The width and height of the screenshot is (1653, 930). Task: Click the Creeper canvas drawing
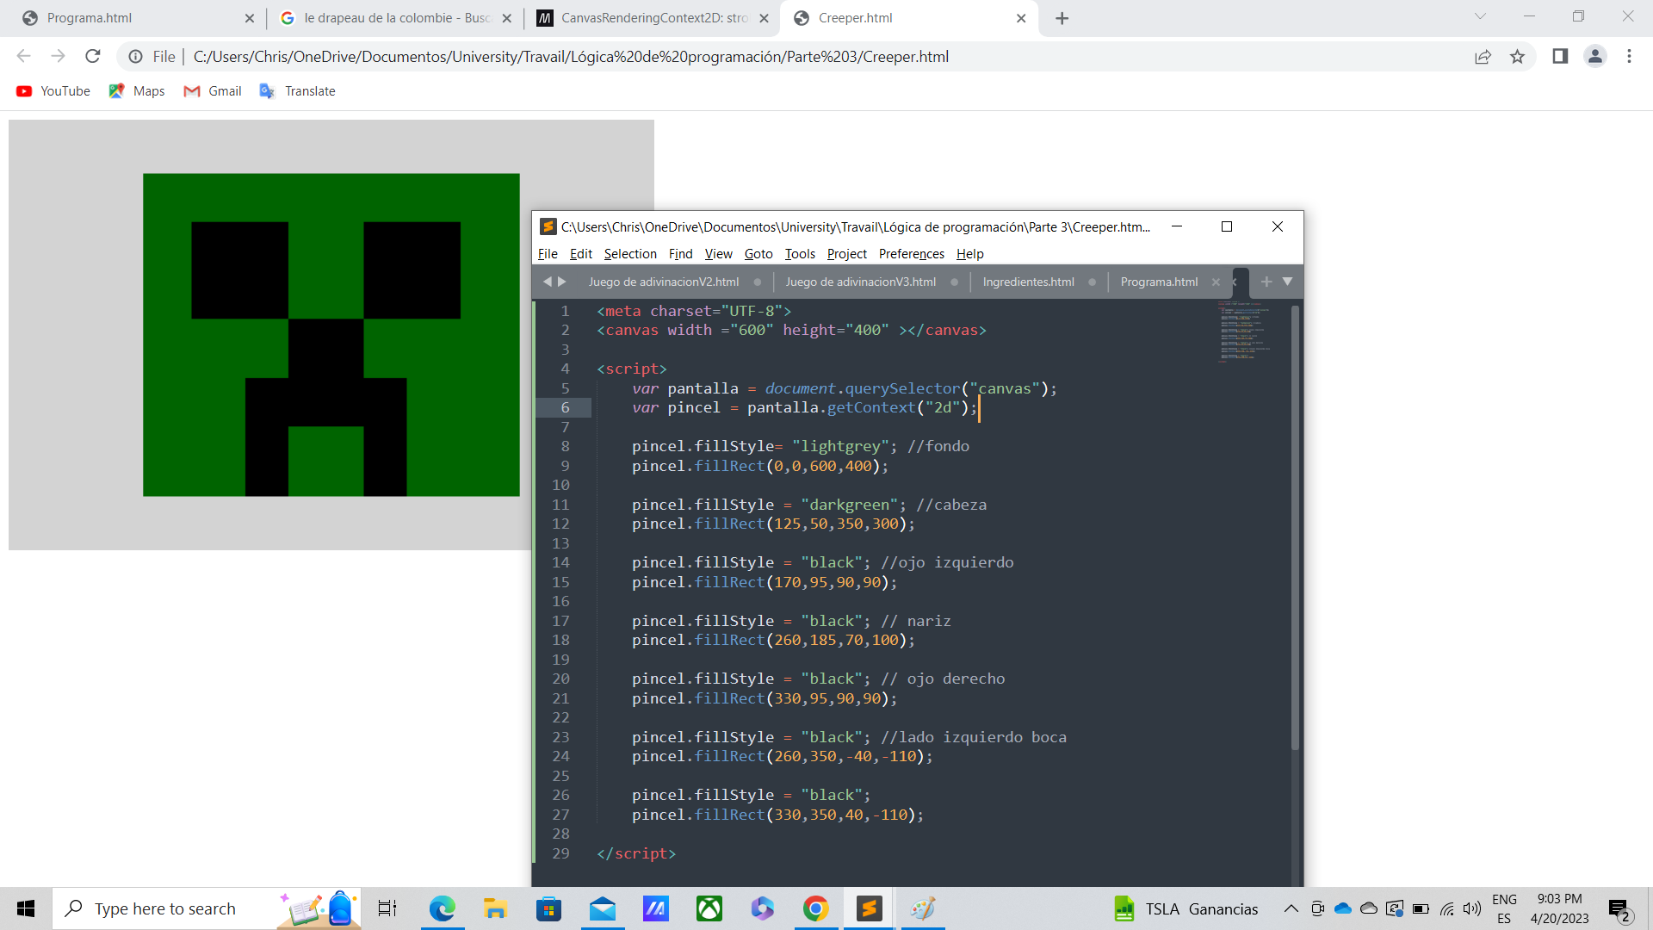(x=331, y=335)
